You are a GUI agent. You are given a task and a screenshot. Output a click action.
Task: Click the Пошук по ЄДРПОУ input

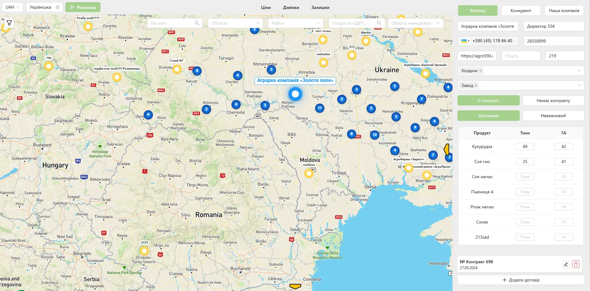click(356, 23)
